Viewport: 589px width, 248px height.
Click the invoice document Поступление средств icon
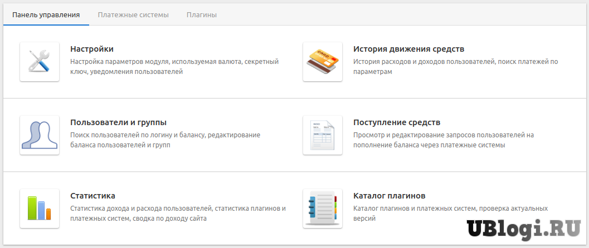[x=323, y=135]
